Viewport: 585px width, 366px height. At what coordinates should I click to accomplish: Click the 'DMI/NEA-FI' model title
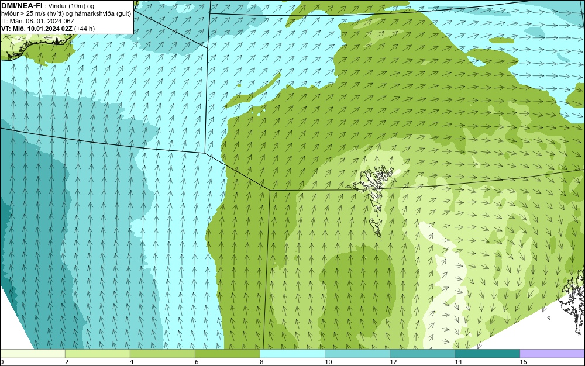pyautogui.click(x=22, y=6)
